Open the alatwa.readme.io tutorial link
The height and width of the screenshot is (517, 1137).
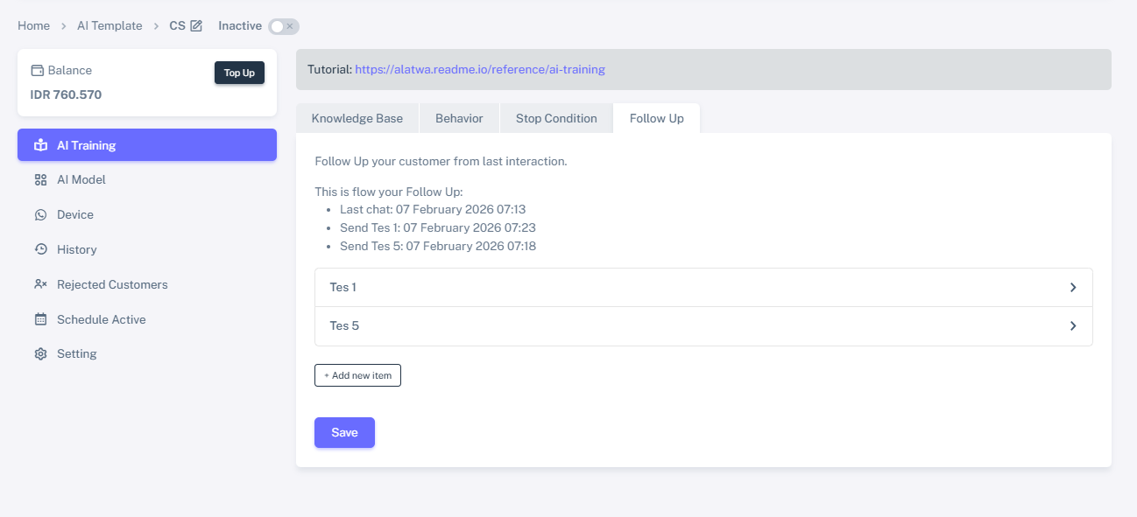click(480, 69)
